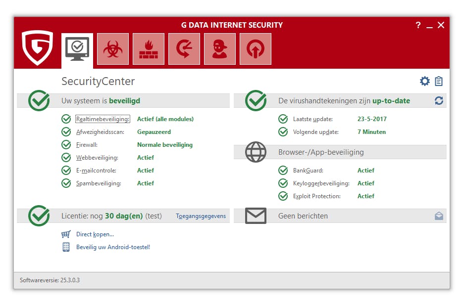Click the check icon beside Afwezigheidsscan
Screen dimensions: 465x304
(66, 131)
